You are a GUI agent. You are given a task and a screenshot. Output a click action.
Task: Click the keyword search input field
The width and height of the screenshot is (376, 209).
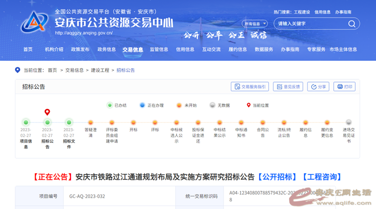pos(310,23)
